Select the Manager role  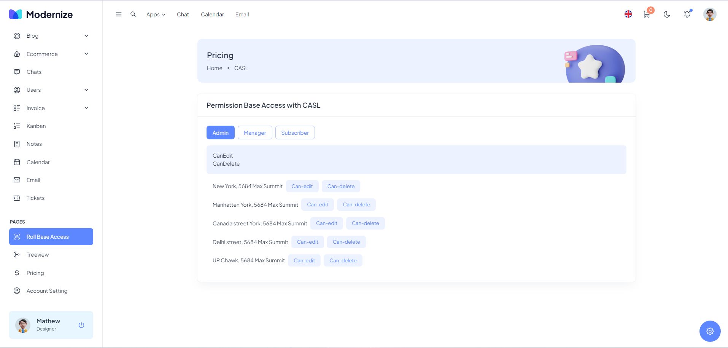coord(255,132)
